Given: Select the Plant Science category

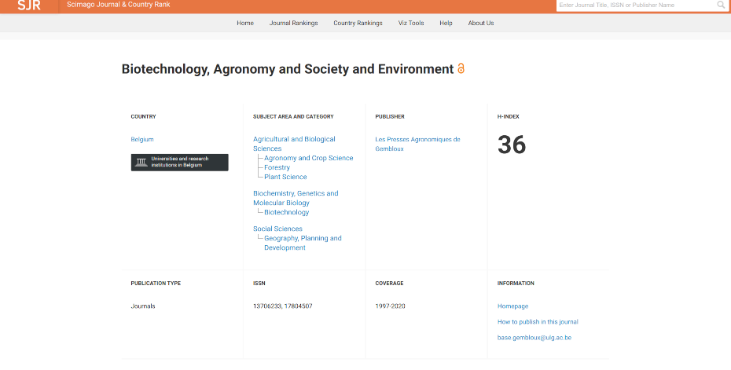Looking at the screenshot, I should [285, 177].
